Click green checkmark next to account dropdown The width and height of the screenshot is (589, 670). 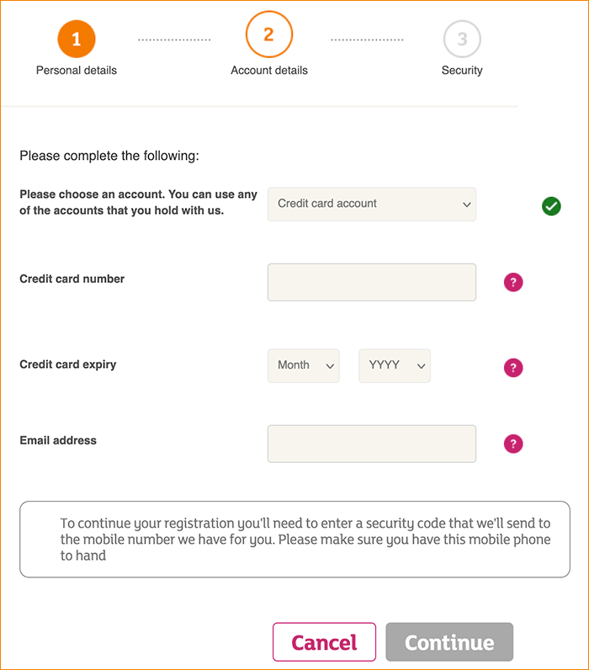point(551,206)
